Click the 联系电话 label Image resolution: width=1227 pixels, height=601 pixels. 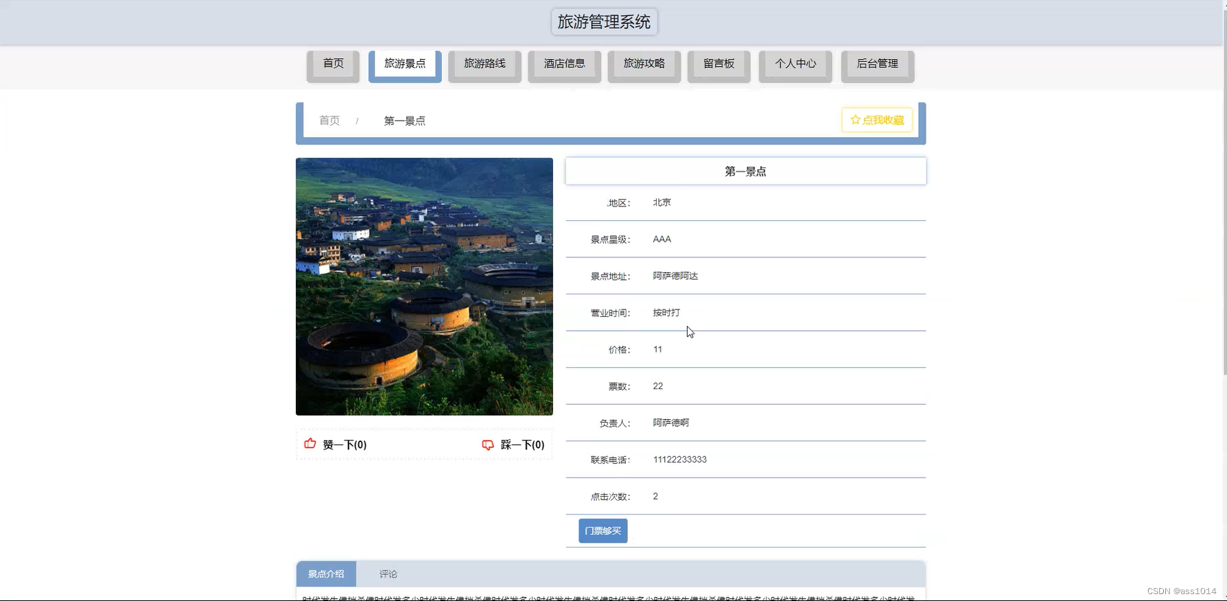(610, 460)
